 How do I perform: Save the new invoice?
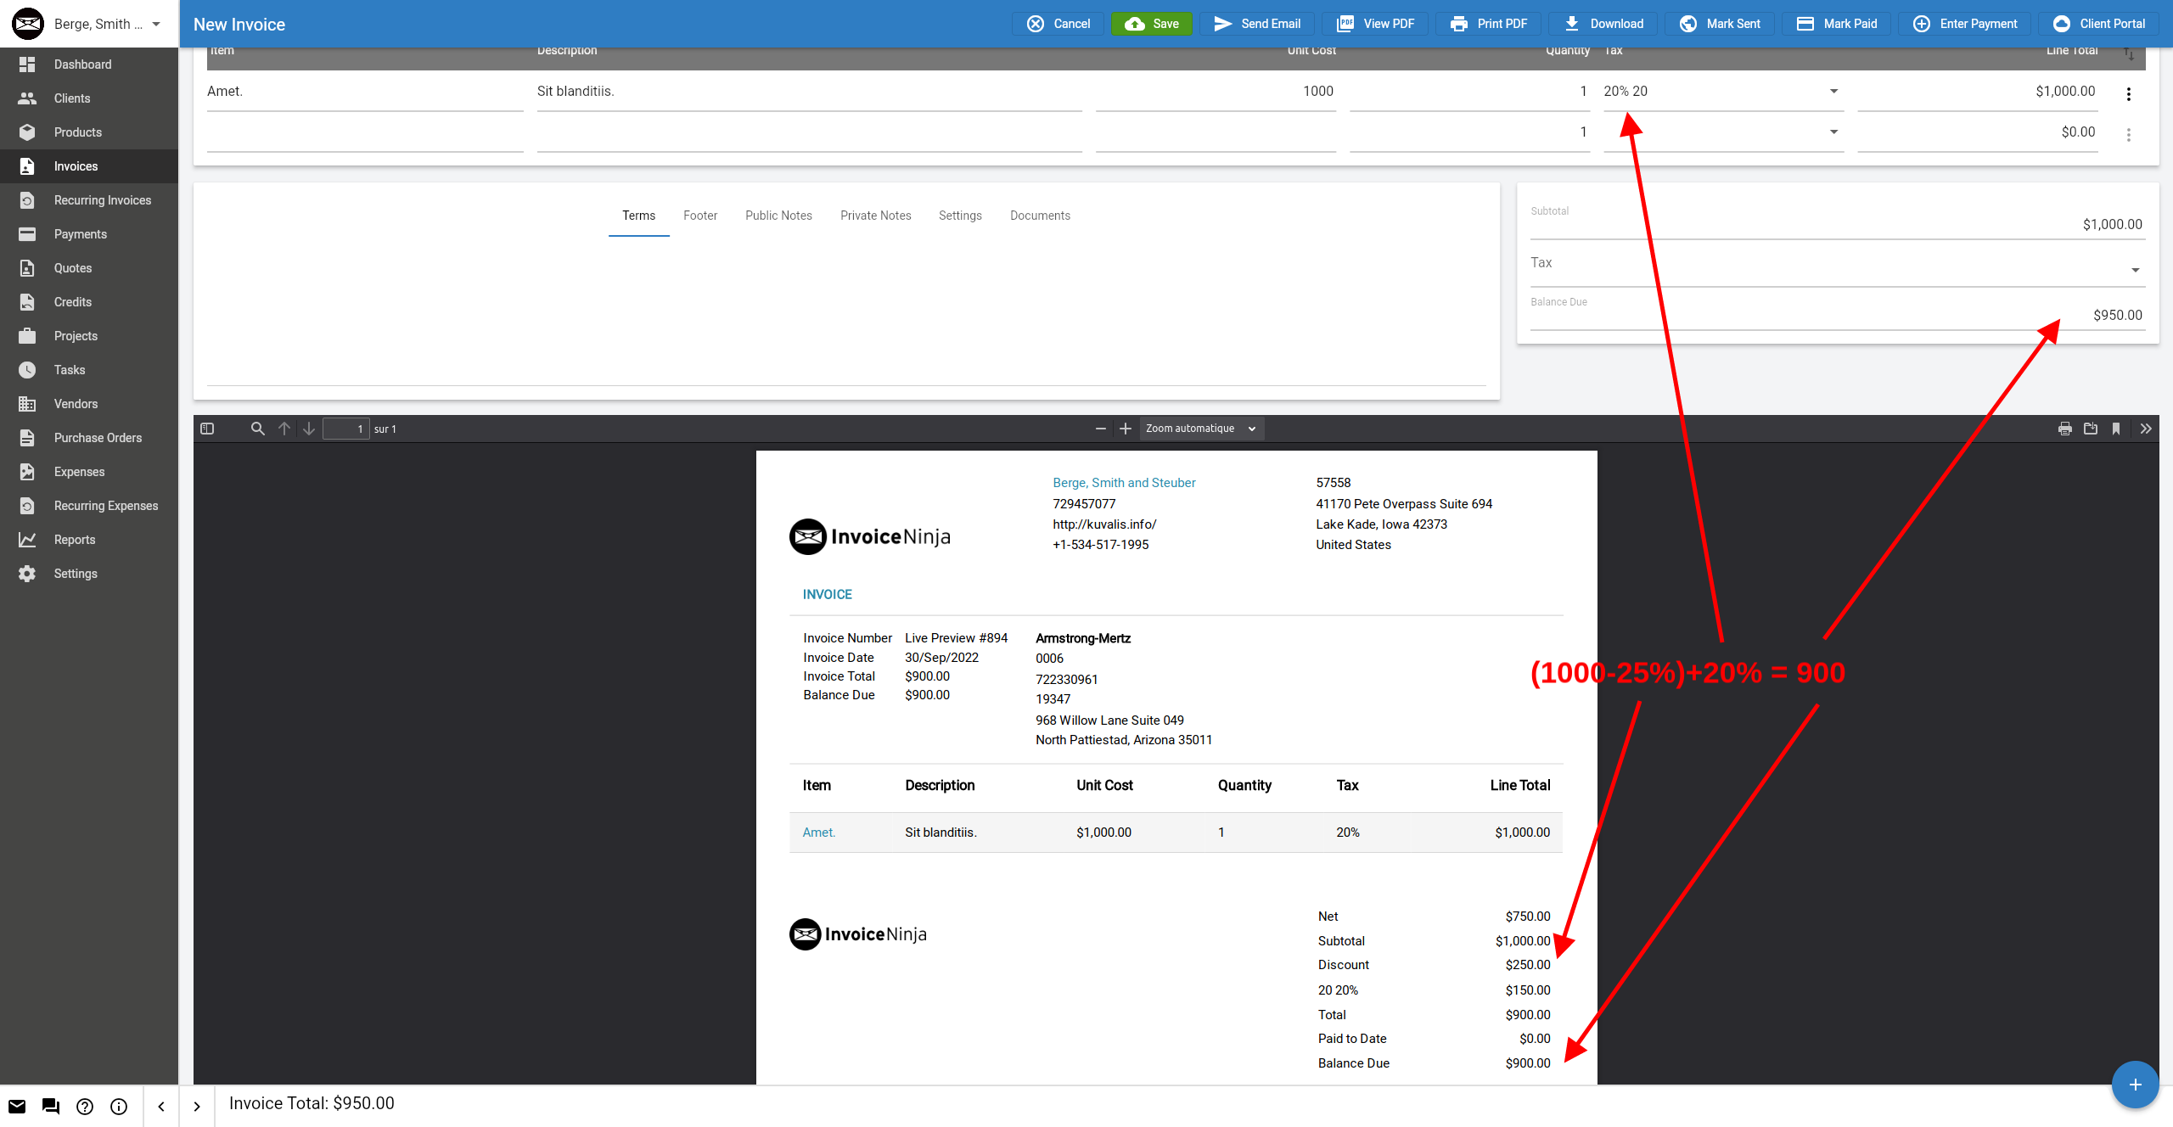(1152, 23)
